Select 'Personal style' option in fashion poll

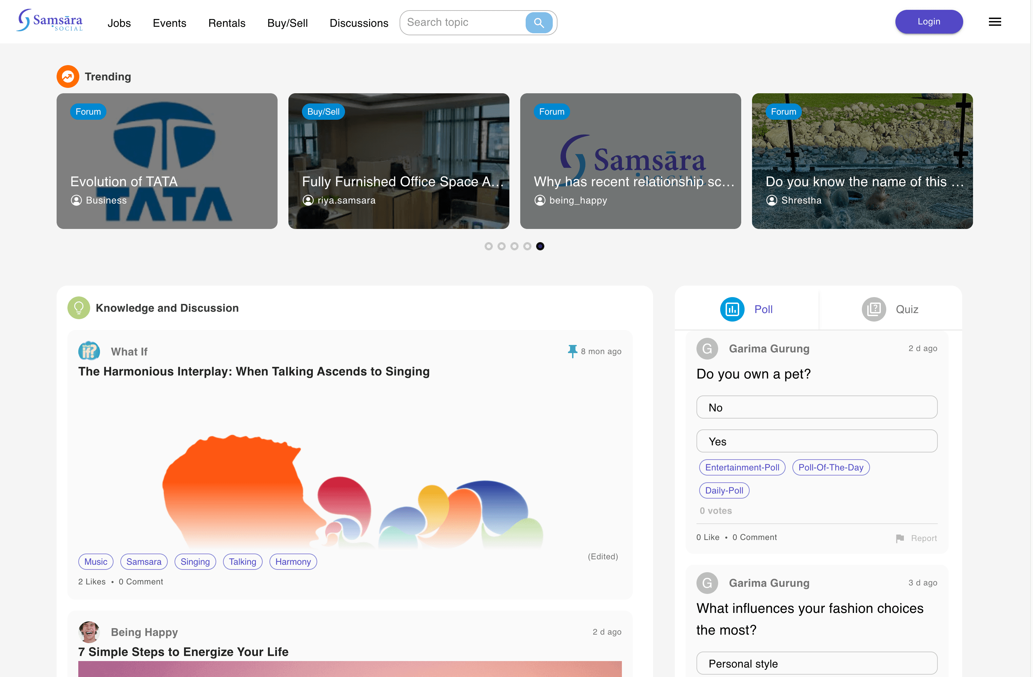pyautogui.click(x=817, y=663)
